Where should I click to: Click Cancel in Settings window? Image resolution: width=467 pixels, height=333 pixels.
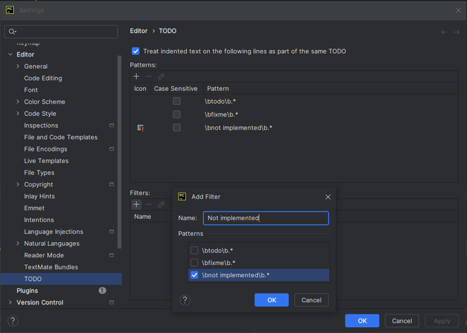point(402,321)
